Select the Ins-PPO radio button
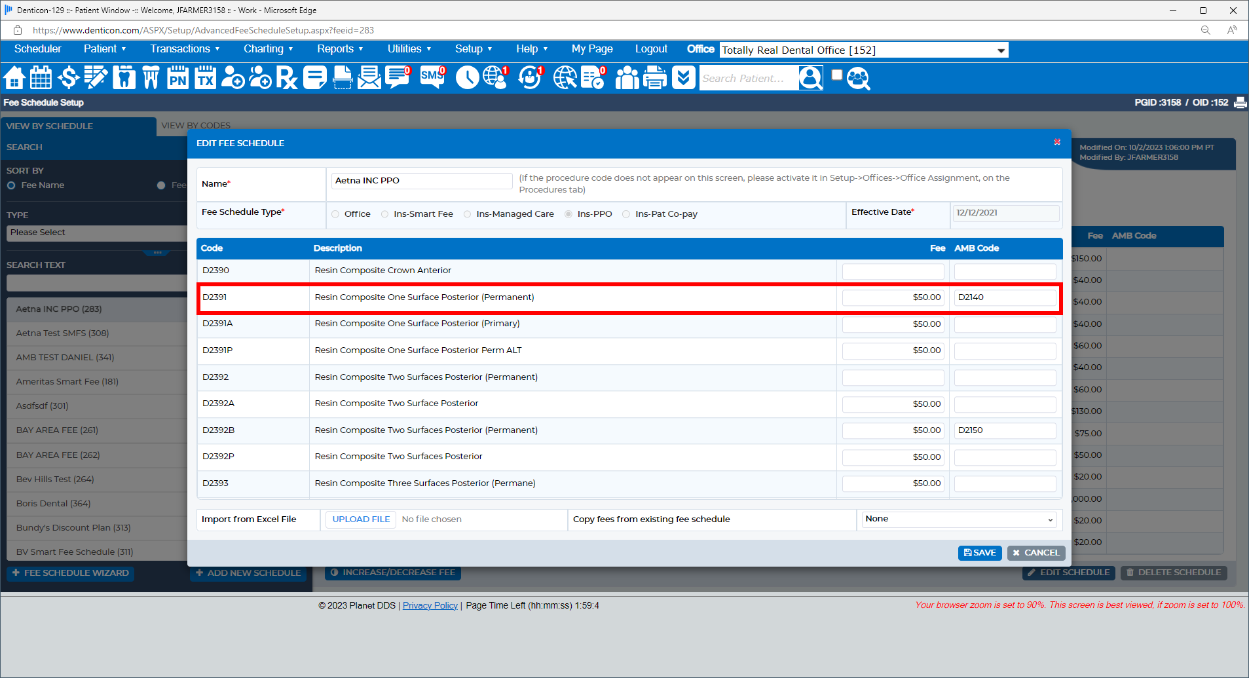Screen dimensions: 1249x678 (x=569, y=214)
